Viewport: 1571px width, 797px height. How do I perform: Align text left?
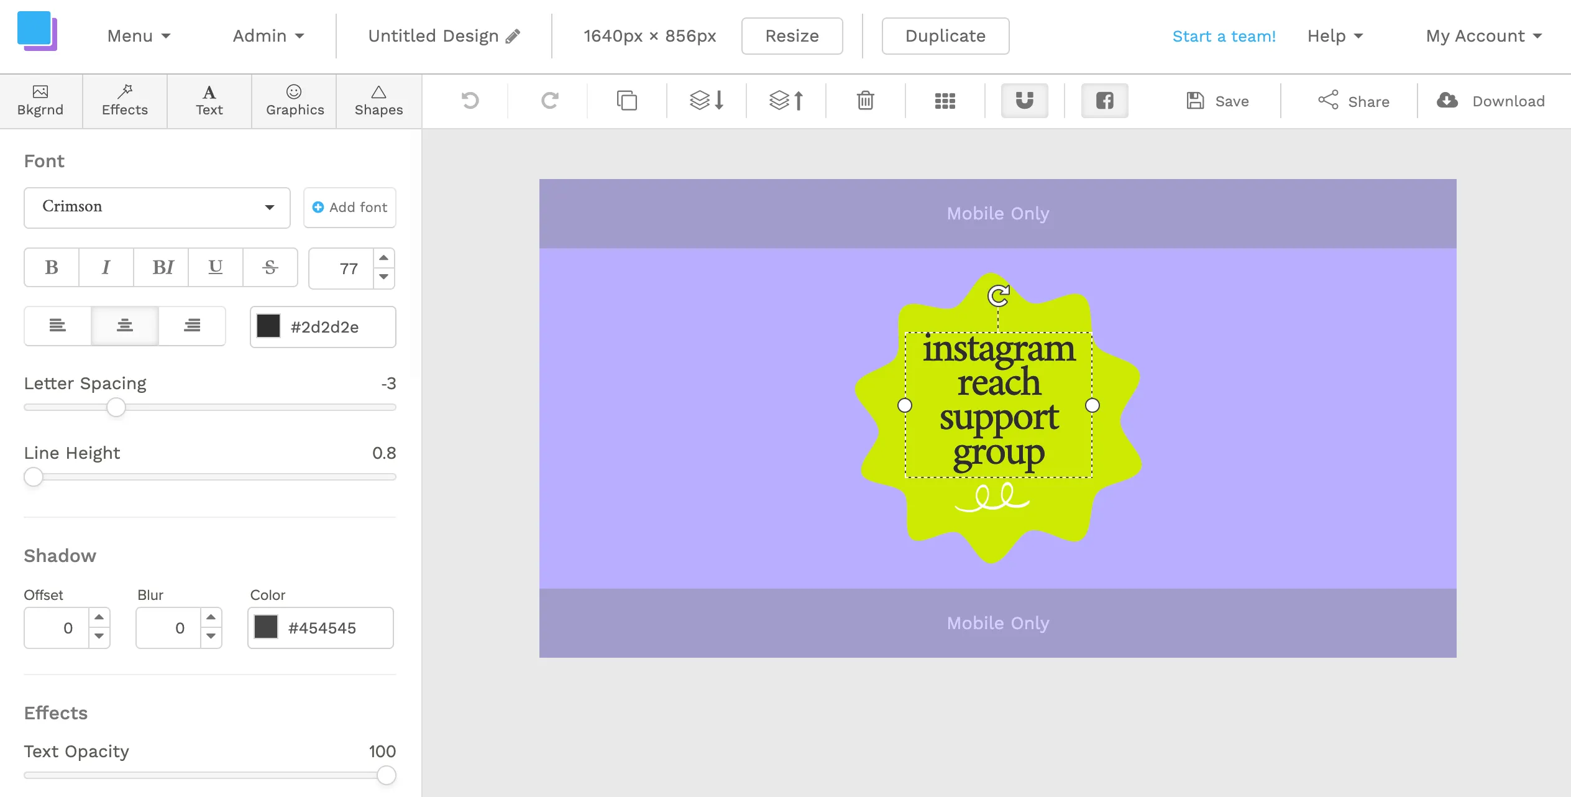(58, 326)
